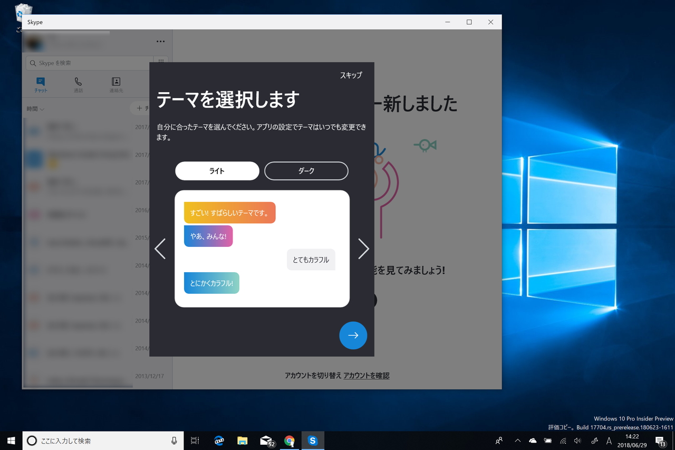Open the volume icon in system tray
Screen dimensions: 675x450
pyautogui.click(x=577, y=441)
